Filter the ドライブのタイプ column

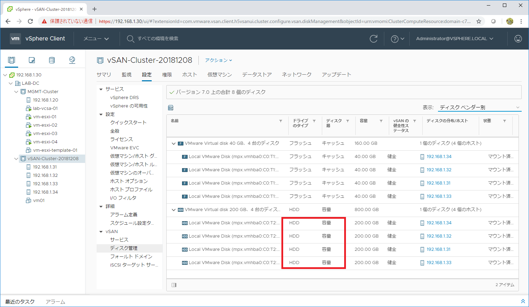click(314, 121)
